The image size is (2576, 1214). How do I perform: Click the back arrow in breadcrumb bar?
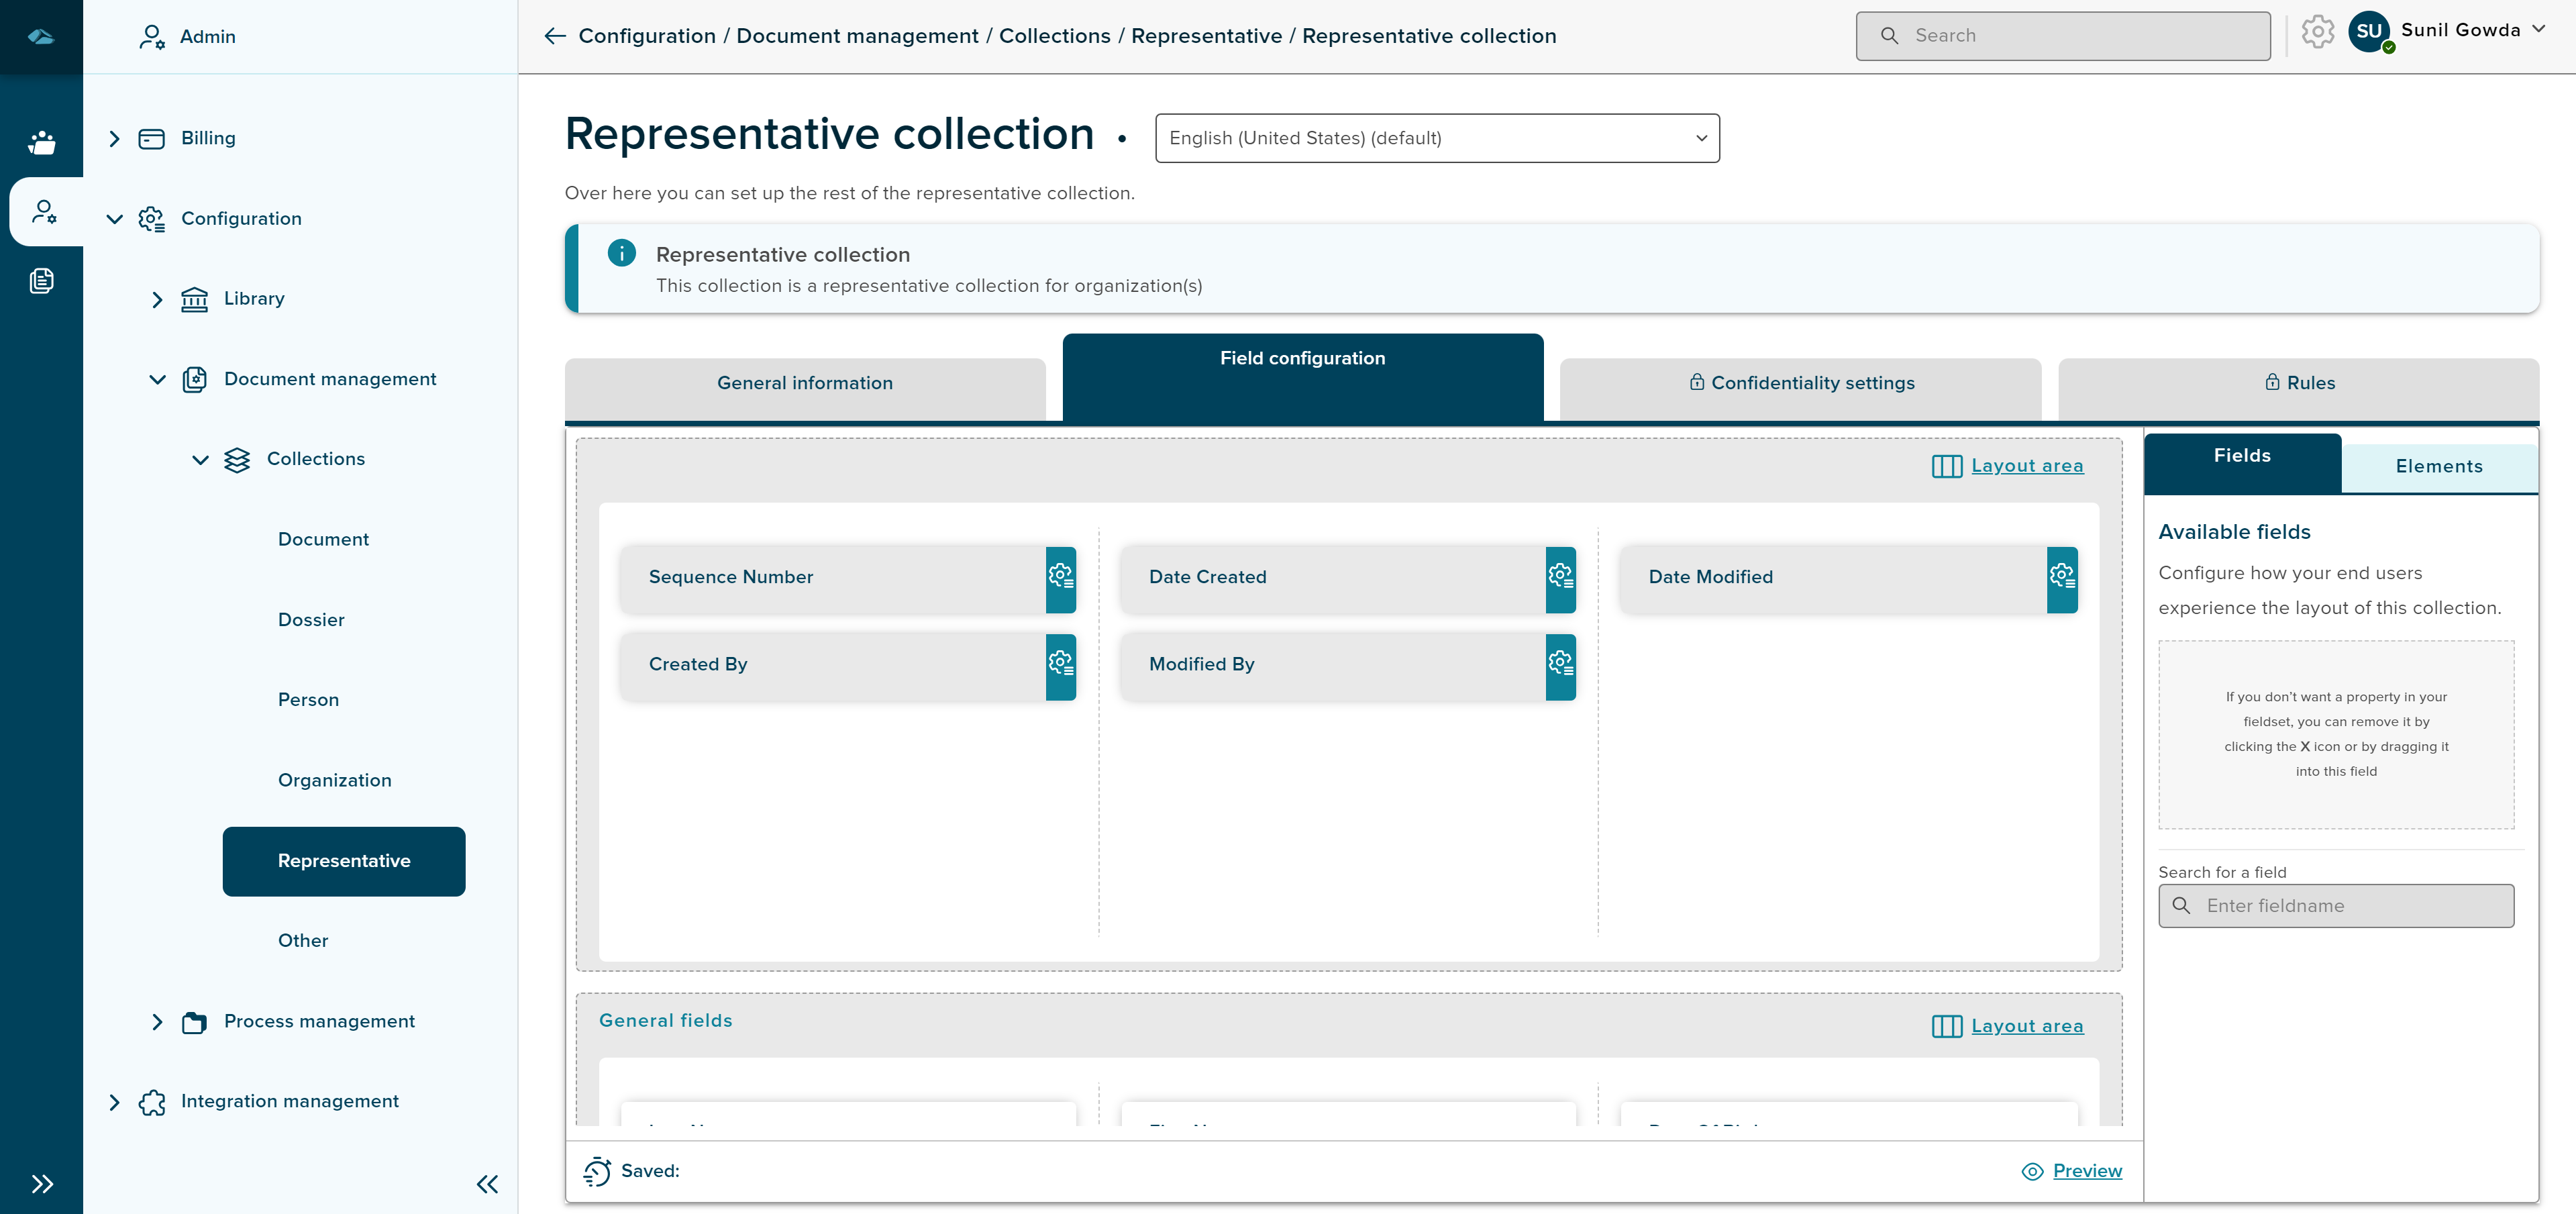(555, 36)
